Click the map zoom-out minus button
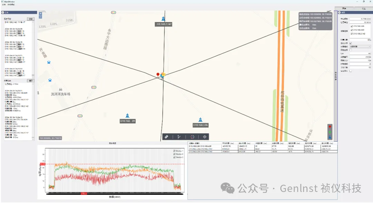The height and width of the screenshot is (203, 373). (40, 17)
